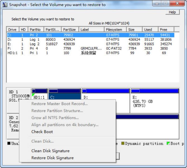This screenshot has height=168, width=187.
Task: Click the 25470 used value in C: row
Action: click(149, 35)
